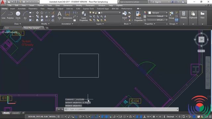Select the Polyline tool

(10, 15)
